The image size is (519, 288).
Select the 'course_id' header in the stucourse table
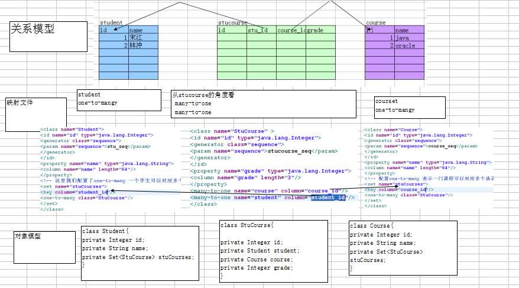[291, 30]
